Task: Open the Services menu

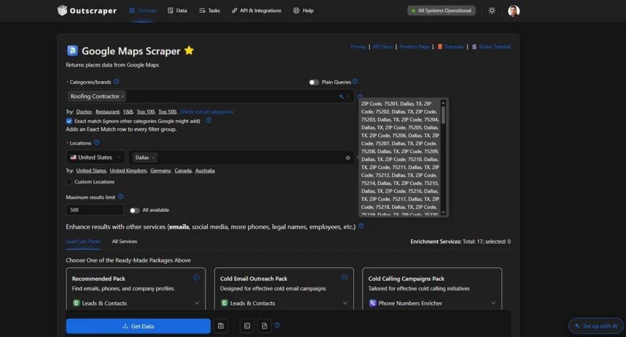Action: tap(142, 10)
